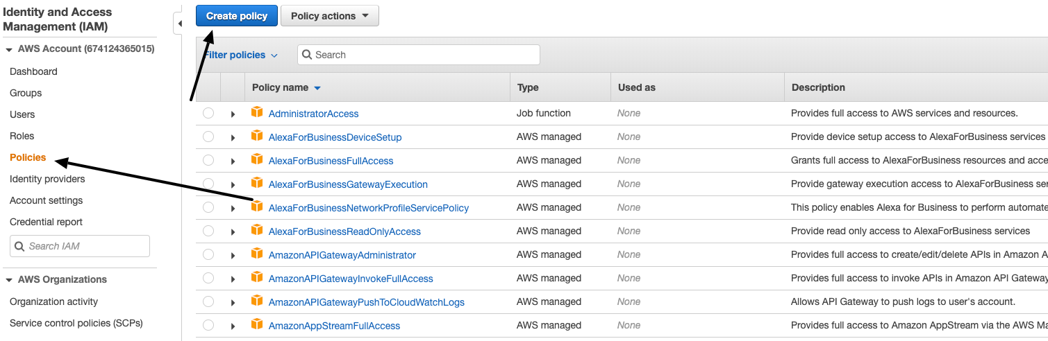Navigate to Roles in the sidebar
This screenshot has width=1048, height=341.
coord(22,136)
